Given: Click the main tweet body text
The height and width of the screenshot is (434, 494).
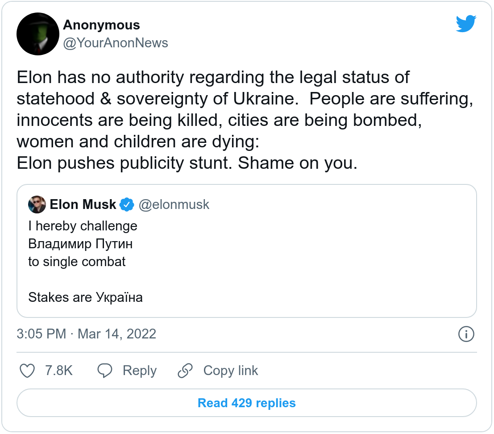Looking at the screenshot, I should click(x=245, y=121).
